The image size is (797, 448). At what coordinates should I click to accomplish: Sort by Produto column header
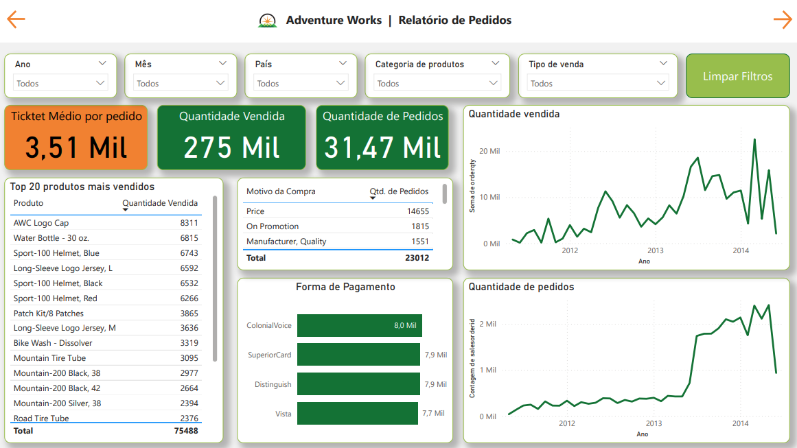click(x=28, y=203)
